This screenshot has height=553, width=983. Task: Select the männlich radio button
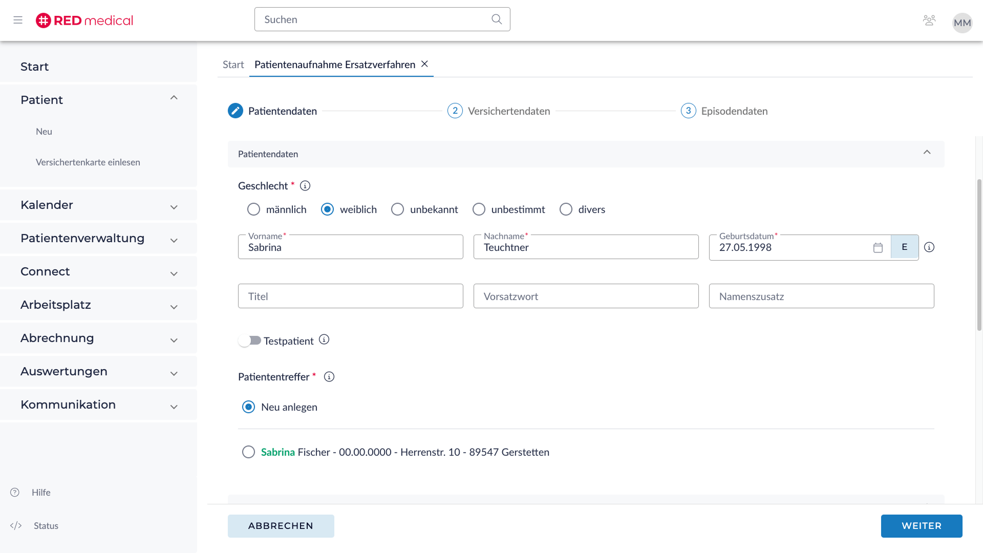coord(253,209)
